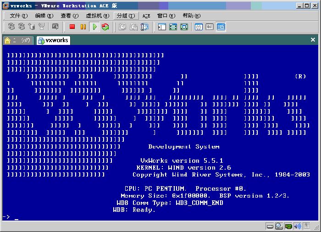The width and height of the screenshot is (321, 232).
Task: Open the 查看 (V) menu
Action: [x=70, y=16]
